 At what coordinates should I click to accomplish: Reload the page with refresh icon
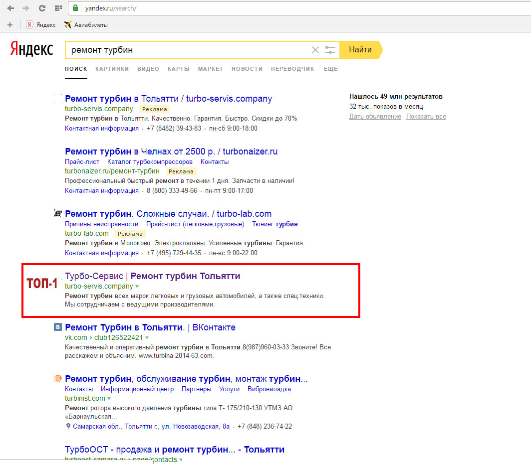(x=42, y=8)
